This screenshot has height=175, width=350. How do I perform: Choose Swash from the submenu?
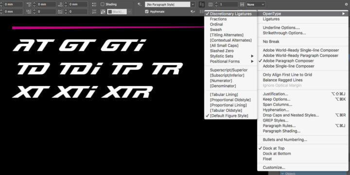[x=230, y=30]
